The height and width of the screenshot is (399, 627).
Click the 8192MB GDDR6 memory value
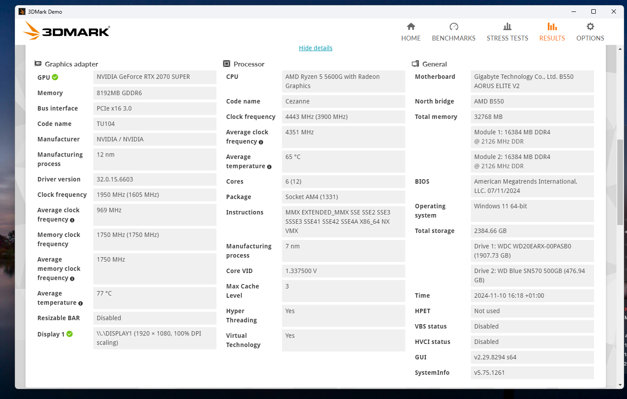coord(155,93)
